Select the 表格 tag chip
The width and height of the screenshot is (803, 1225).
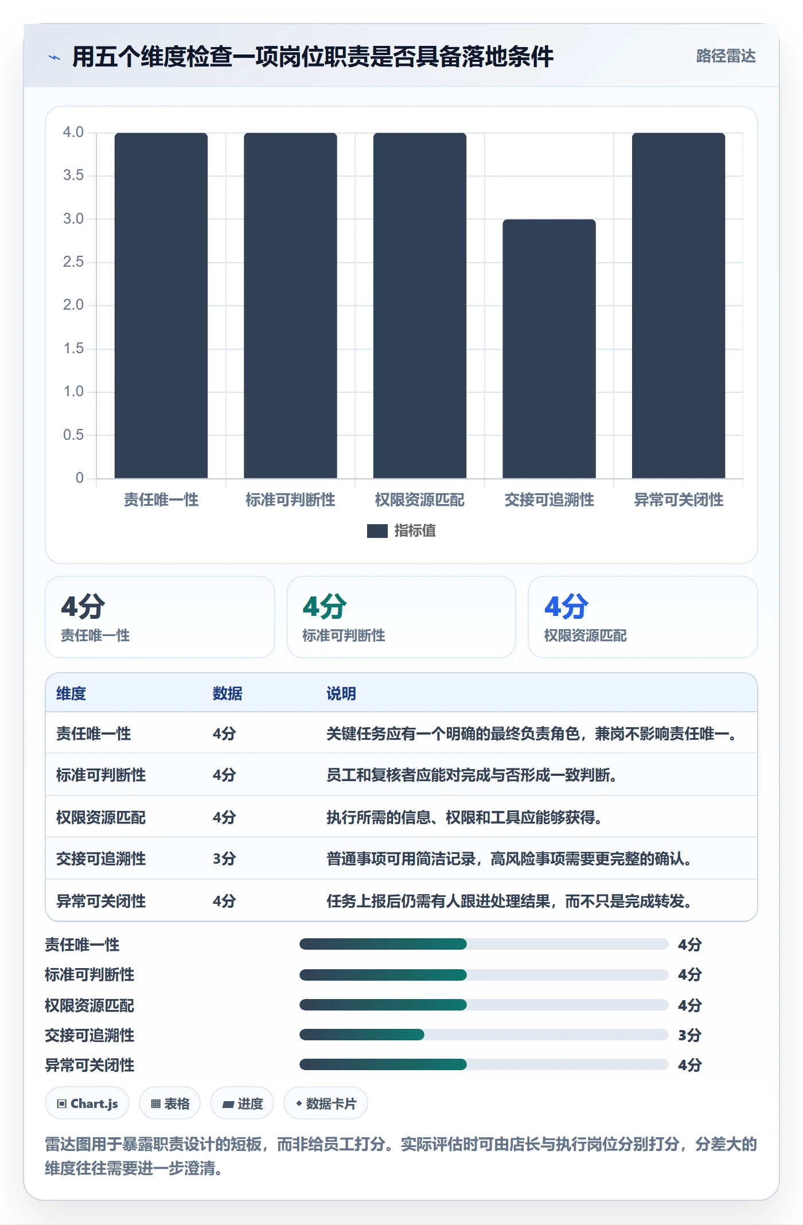[170, 1103]
